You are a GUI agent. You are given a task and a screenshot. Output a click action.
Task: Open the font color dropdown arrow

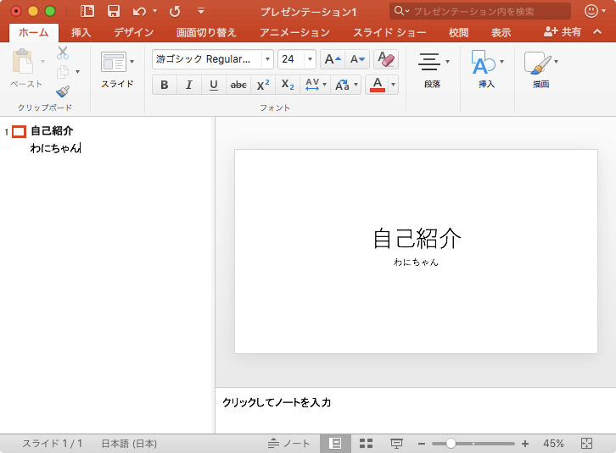[x=393, y=85]
